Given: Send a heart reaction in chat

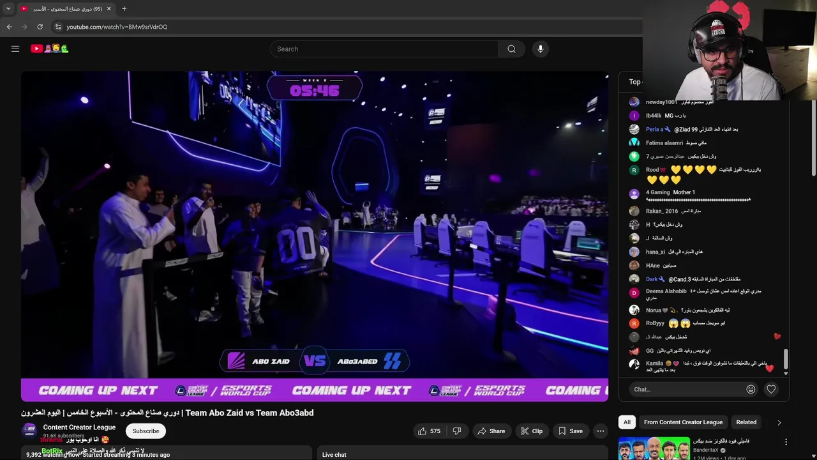Looking at the screenshot, I should point(771,389).
